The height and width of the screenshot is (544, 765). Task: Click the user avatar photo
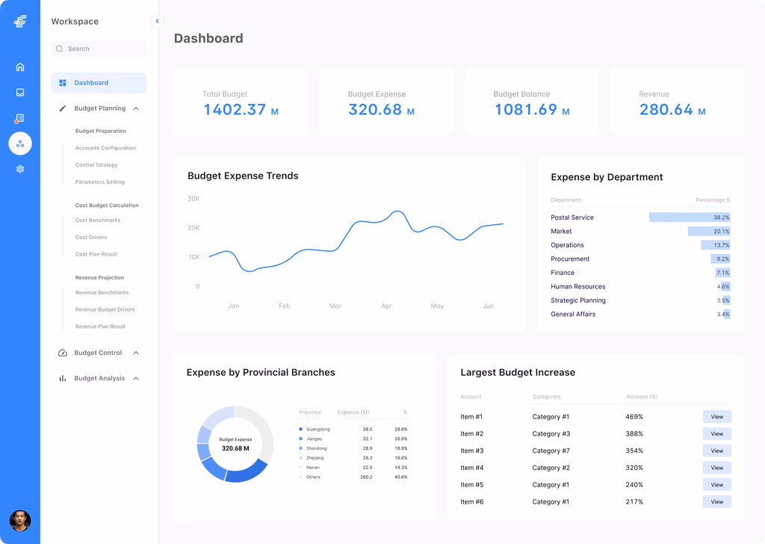click(x=20, y=521)
